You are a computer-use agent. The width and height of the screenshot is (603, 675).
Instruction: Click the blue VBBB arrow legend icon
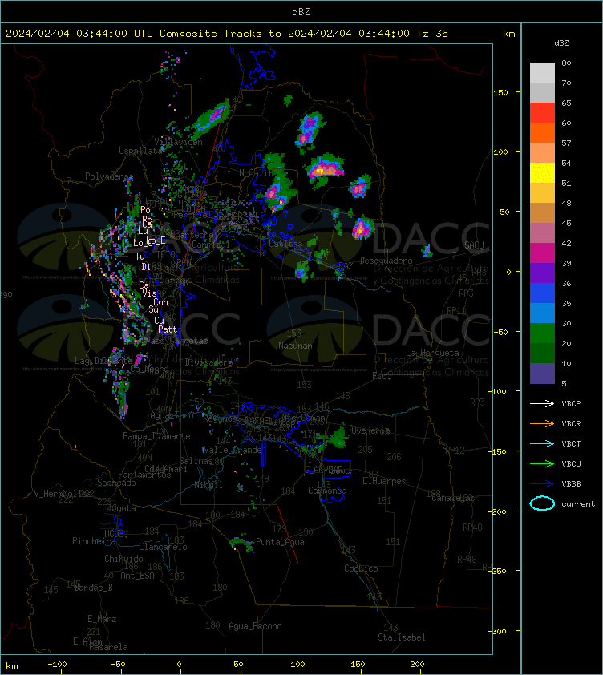tap(542, 484)
